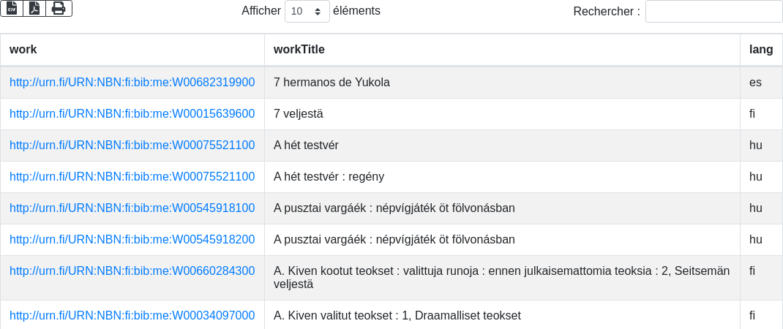
Task: Select the 'Seitsemän veljestä' runoja title cell
Action: (501, 277)
